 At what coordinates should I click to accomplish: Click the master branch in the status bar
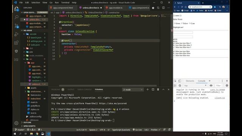click(x=20, y=130)
